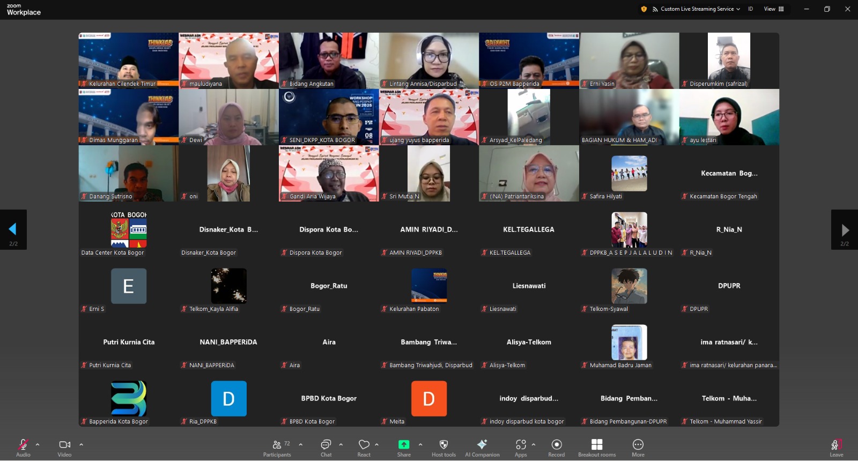
Task: Leave the meeting
Action: tap(837, 448)
